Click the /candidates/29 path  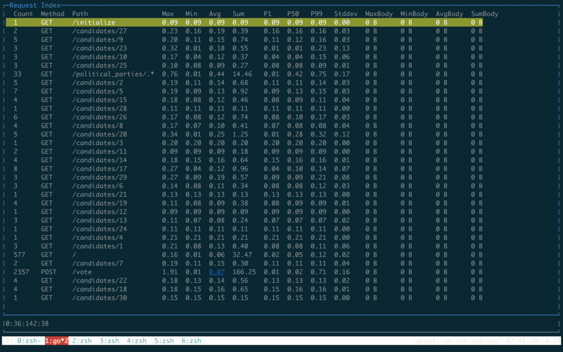click(100, 178)
